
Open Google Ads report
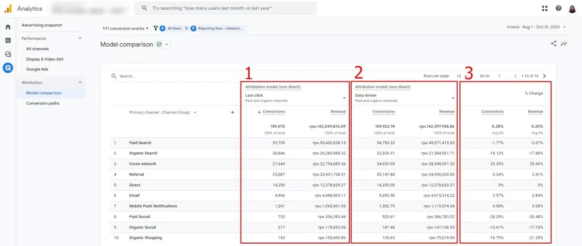click(37, 69)
